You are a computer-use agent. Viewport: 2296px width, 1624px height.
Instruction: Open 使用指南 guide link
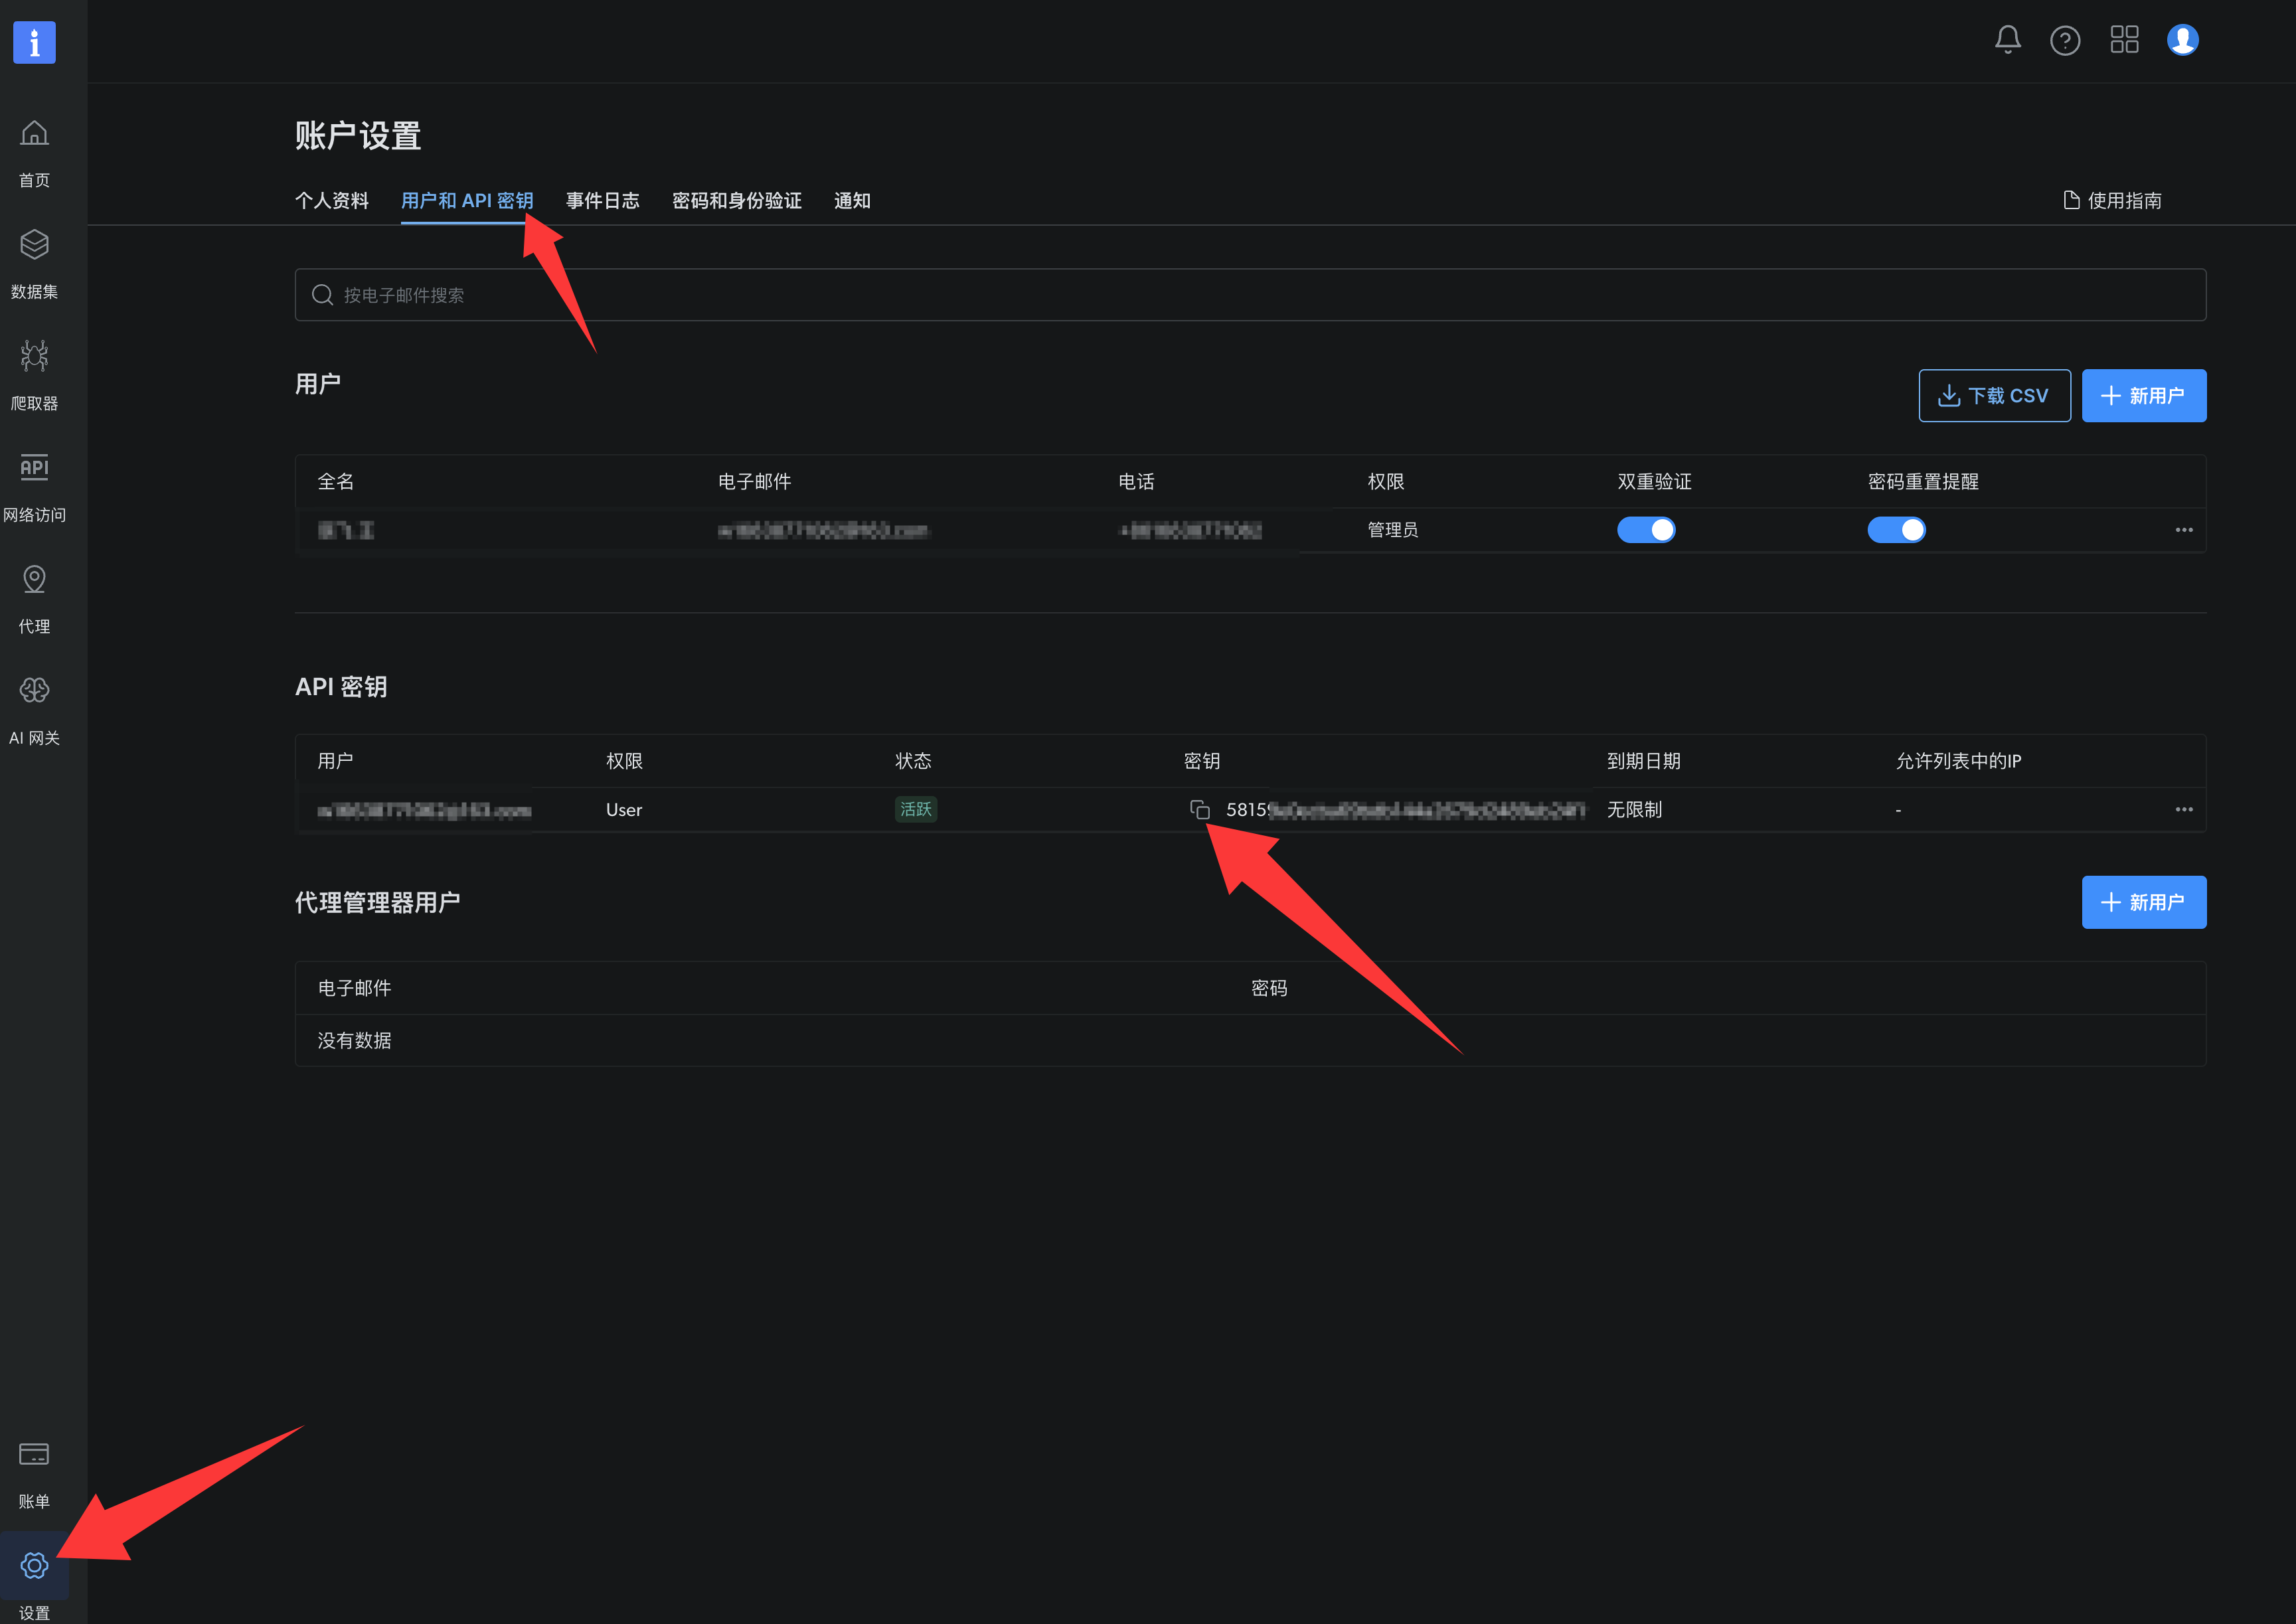tap(2112, 201)
